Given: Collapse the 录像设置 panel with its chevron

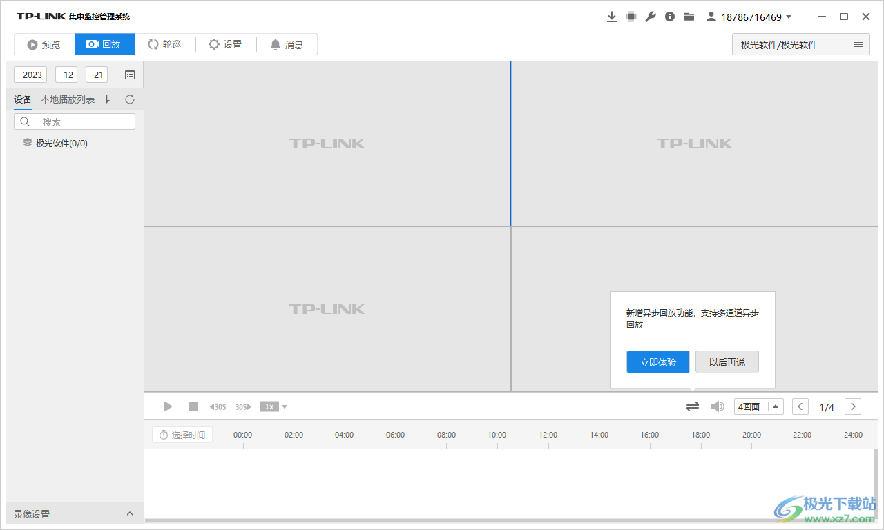Looking at the screenshot, I should [x=129, y=513].
